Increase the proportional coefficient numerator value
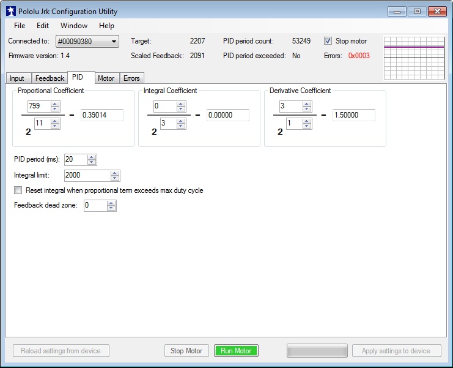Screen dimensions: 453x368 [x=55, y=104]
